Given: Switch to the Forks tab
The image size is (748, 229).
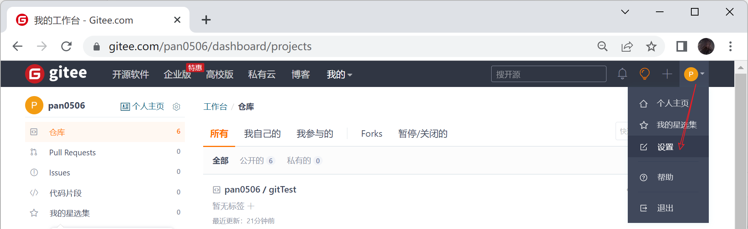Looking at the screenshot, I should coord(371,134).
